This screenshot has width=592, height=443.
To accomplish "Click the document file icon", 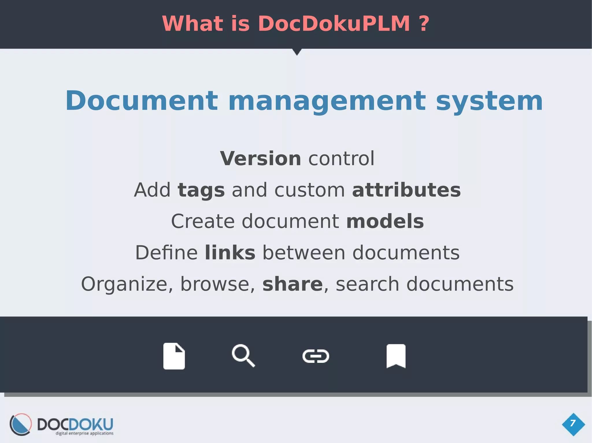I will pyautogui.click(x=174, y=356).
